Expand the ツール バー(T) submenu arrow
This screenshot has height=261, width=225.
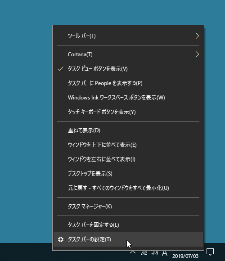point(198,36)
